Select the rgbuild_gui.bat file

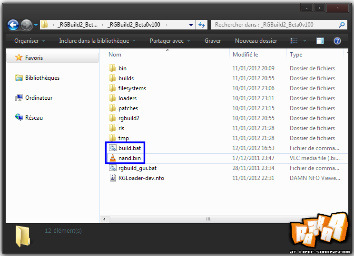tap(137, 168)
